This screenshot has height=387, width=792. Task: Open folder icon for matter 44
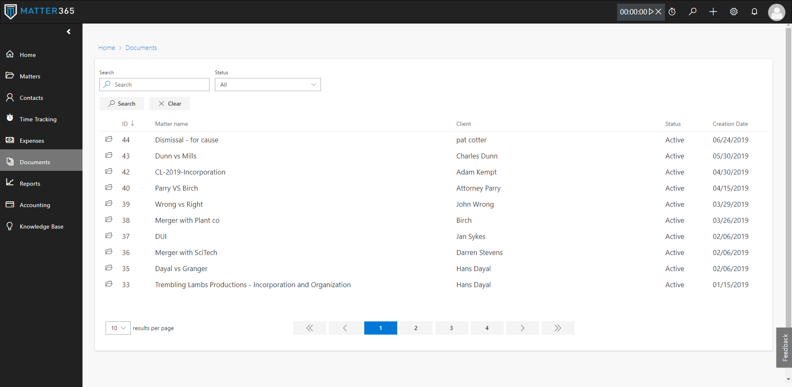[x=109, y=139]
